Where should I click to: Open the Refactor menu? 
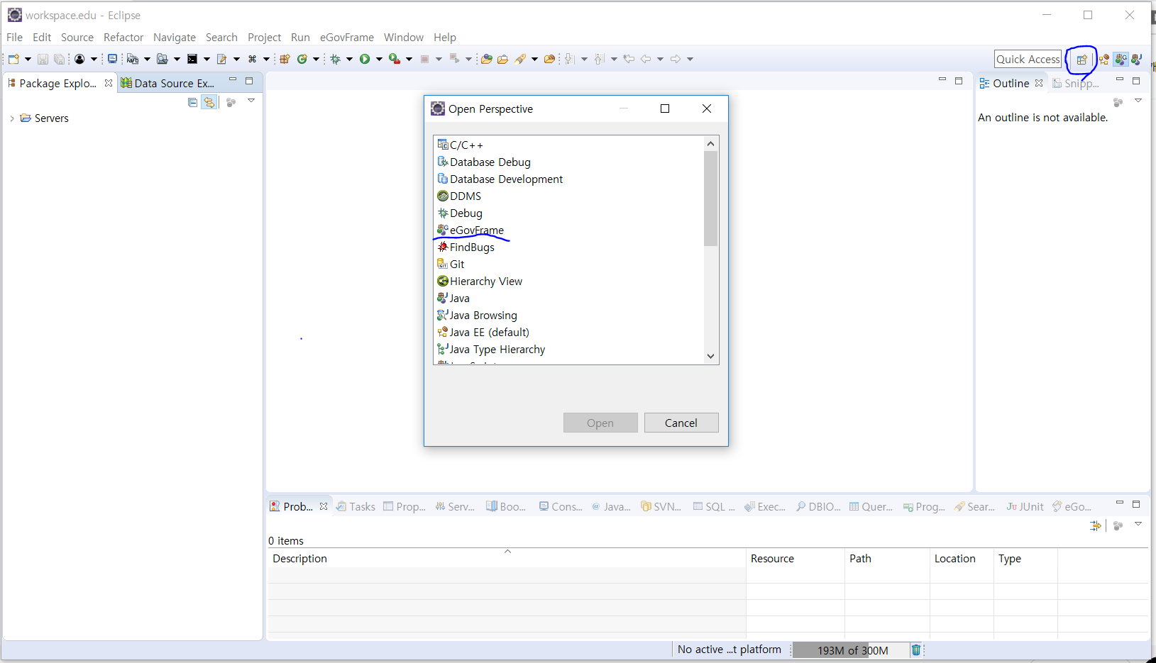click(123, 37)
